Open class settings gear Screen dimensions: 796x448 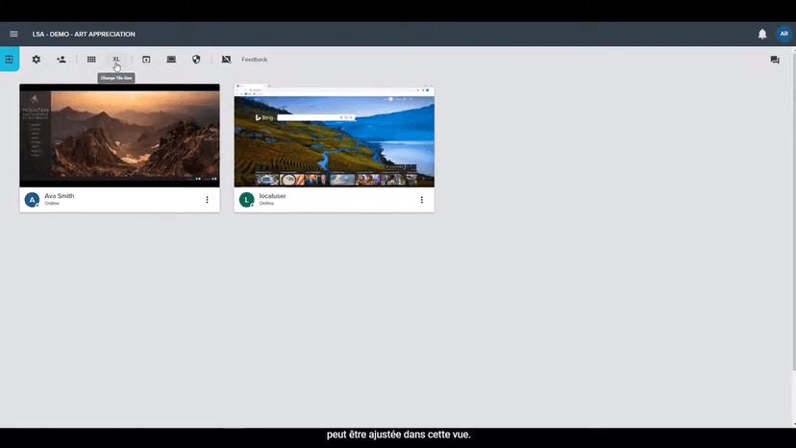(x=36, y=60)
